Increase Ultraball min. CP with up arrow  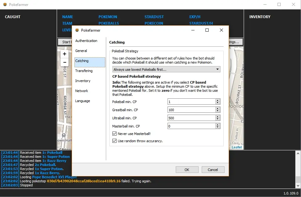[x=218, y=117]
